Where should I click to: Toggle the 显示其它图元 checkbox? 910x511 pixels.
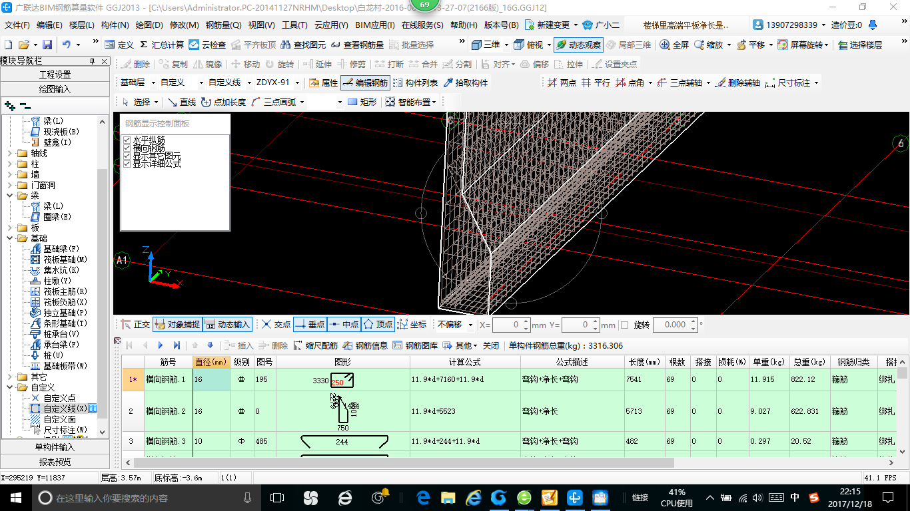(x=127, y=156)
